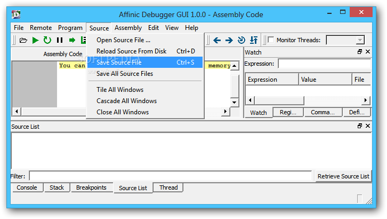
Task: Open the Program menu
Action: click(70, 28)
